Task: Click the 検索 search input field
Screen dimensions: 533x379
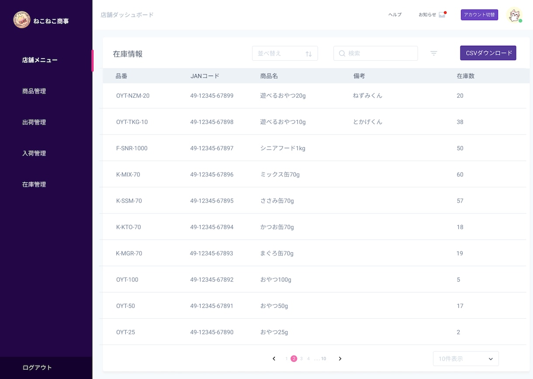Action: [375, 53]
